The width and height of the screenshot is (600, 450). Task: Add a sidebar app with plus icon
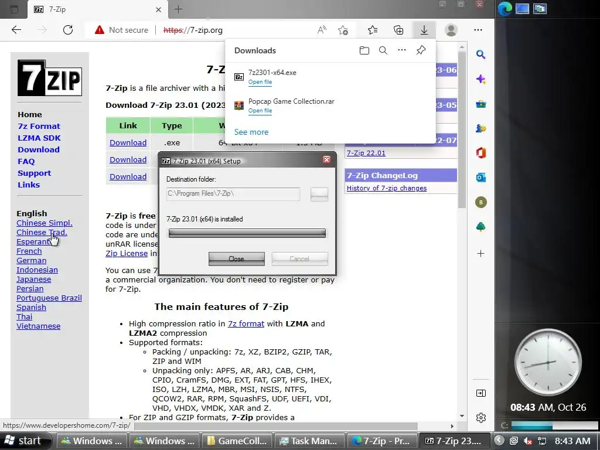coord(481,253)
